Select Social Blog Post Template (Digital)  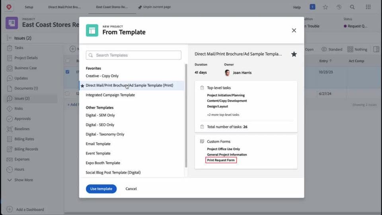[x=113, y=172]
